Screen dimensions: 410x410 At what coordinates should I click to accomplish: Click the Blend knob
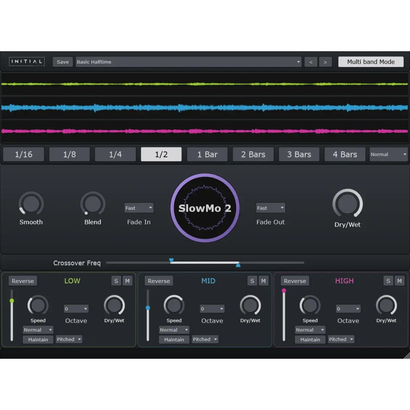pos(93,204)
